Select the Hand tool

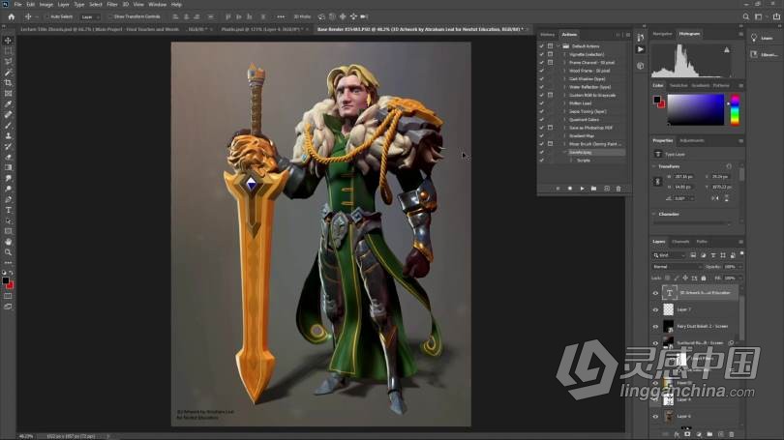[x=8, y=242]
